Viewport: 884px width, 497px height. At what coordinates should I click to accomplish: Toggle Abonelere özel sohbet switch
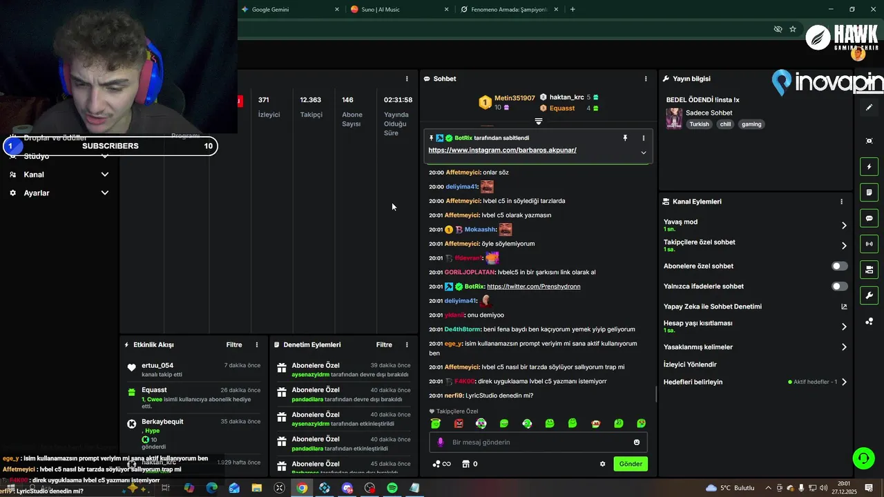tap(839, 266)
